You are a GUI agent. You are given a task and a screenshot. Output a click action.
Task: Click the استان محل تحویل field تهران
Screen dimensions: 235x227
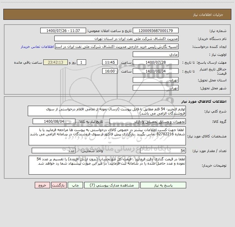(156, 80)
